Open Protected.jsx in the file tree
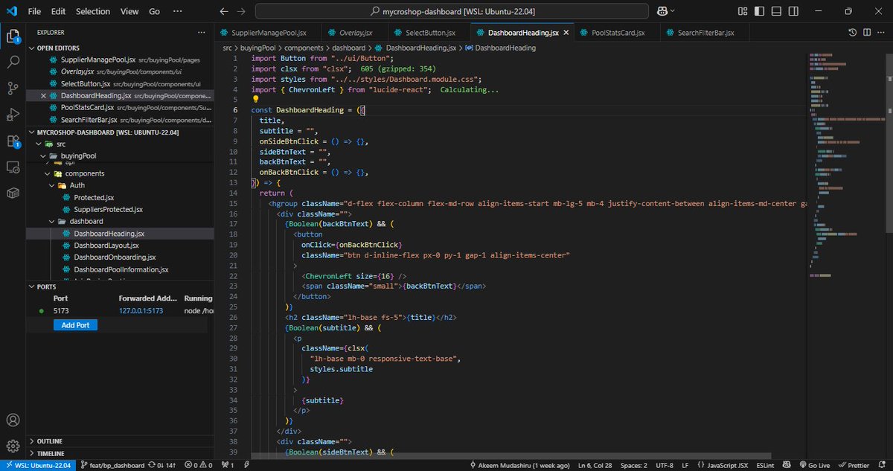Screen dimensions: 893x471 pyautogui.click(x=120, y=197)
